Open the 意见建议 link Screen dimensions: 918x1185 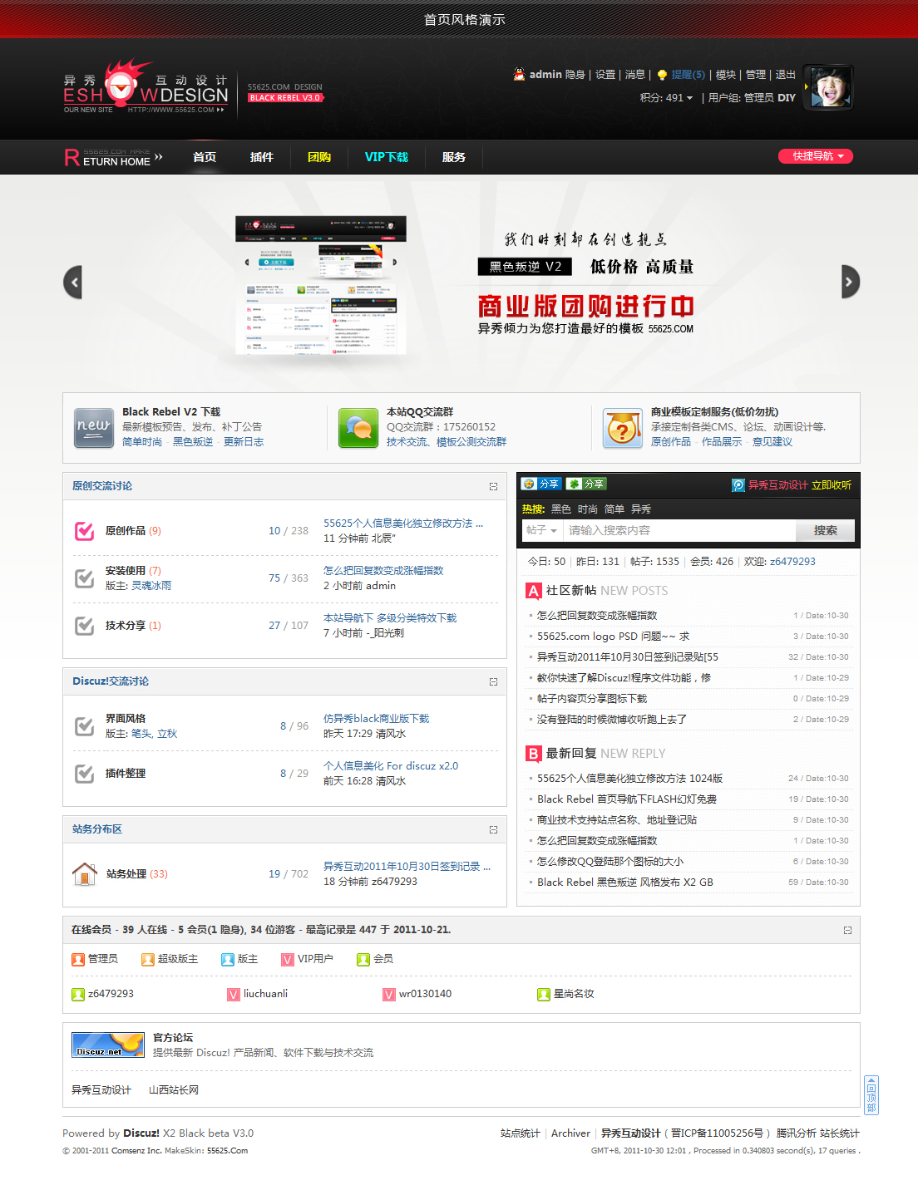[772, 442]
